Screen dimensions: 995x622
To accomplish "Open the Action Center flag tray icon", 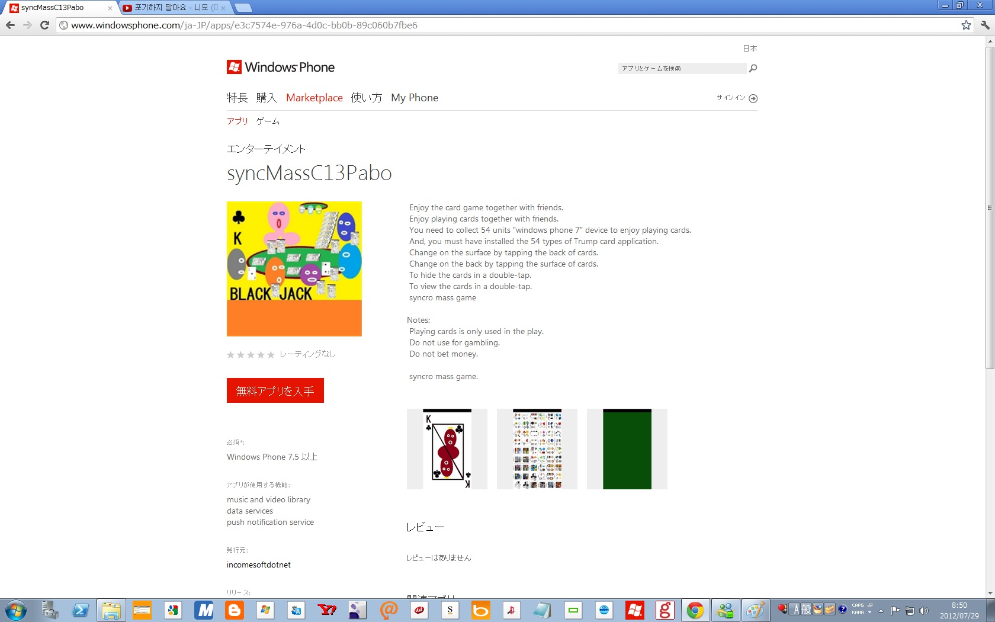I will click(895, 611).
